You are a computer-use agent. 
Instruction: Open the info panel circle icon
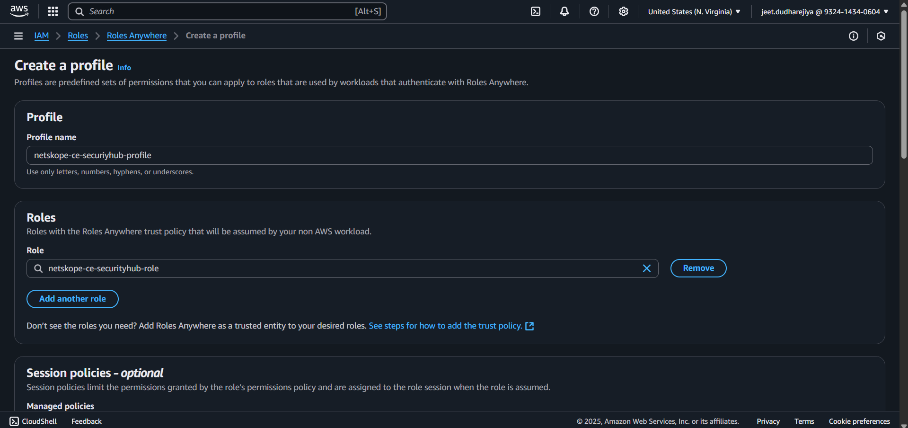click(854, 36)
